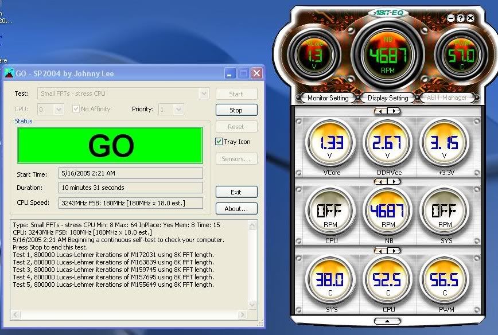This screenshot has height=335, width=498.
Task: Click log scrollbar down arrow
Action: coord(252,305)
